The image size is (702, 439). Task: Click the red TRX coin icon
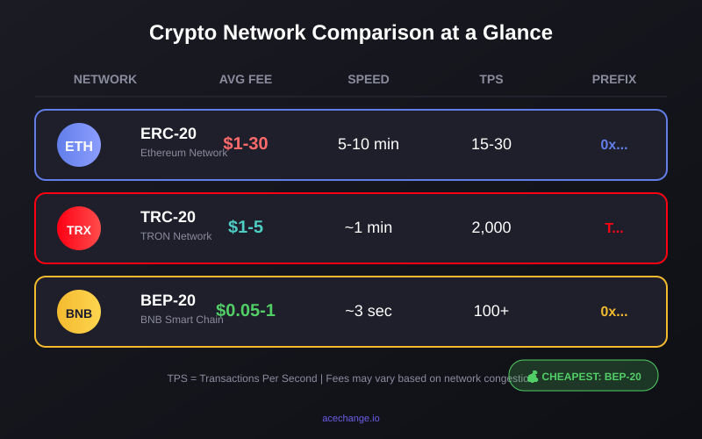tap(79, 228)
